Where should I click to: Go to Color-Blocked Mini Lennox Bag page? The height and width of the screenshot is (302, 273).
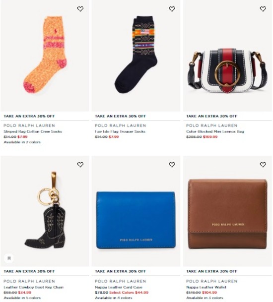215,131
